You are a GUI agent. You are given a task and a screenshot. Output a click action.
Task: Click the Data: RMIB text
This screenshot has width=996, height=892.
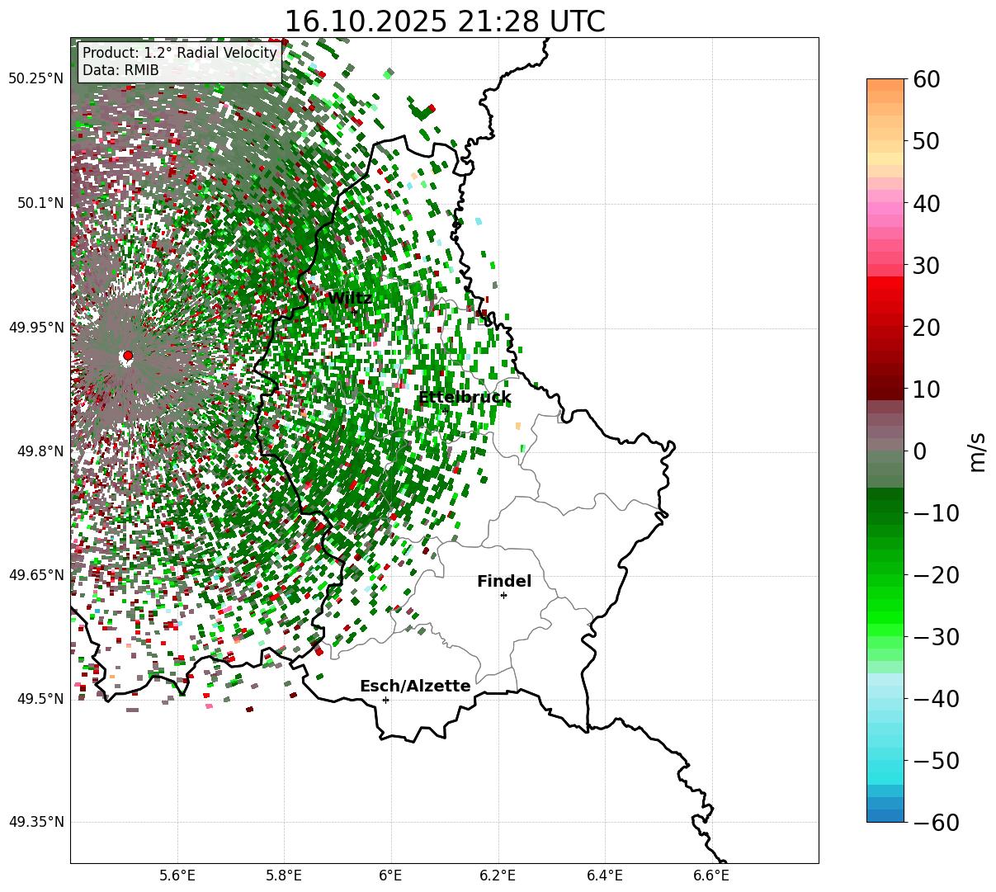pos(120,70)
